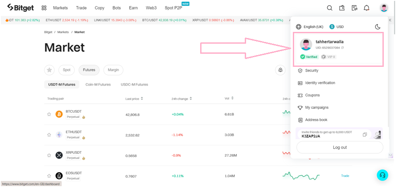Open the orders list icon
The image size is (396, 187).
354,8
